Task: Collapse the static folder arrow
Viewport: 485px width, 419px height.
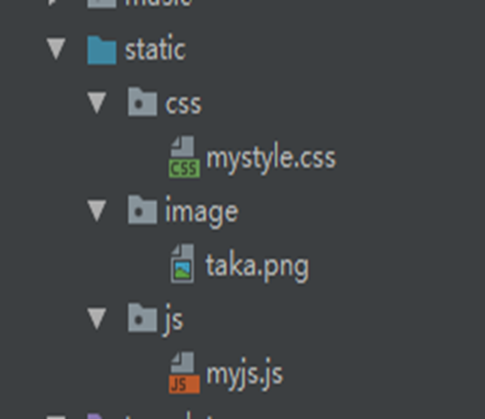Action: pos(56,49)
